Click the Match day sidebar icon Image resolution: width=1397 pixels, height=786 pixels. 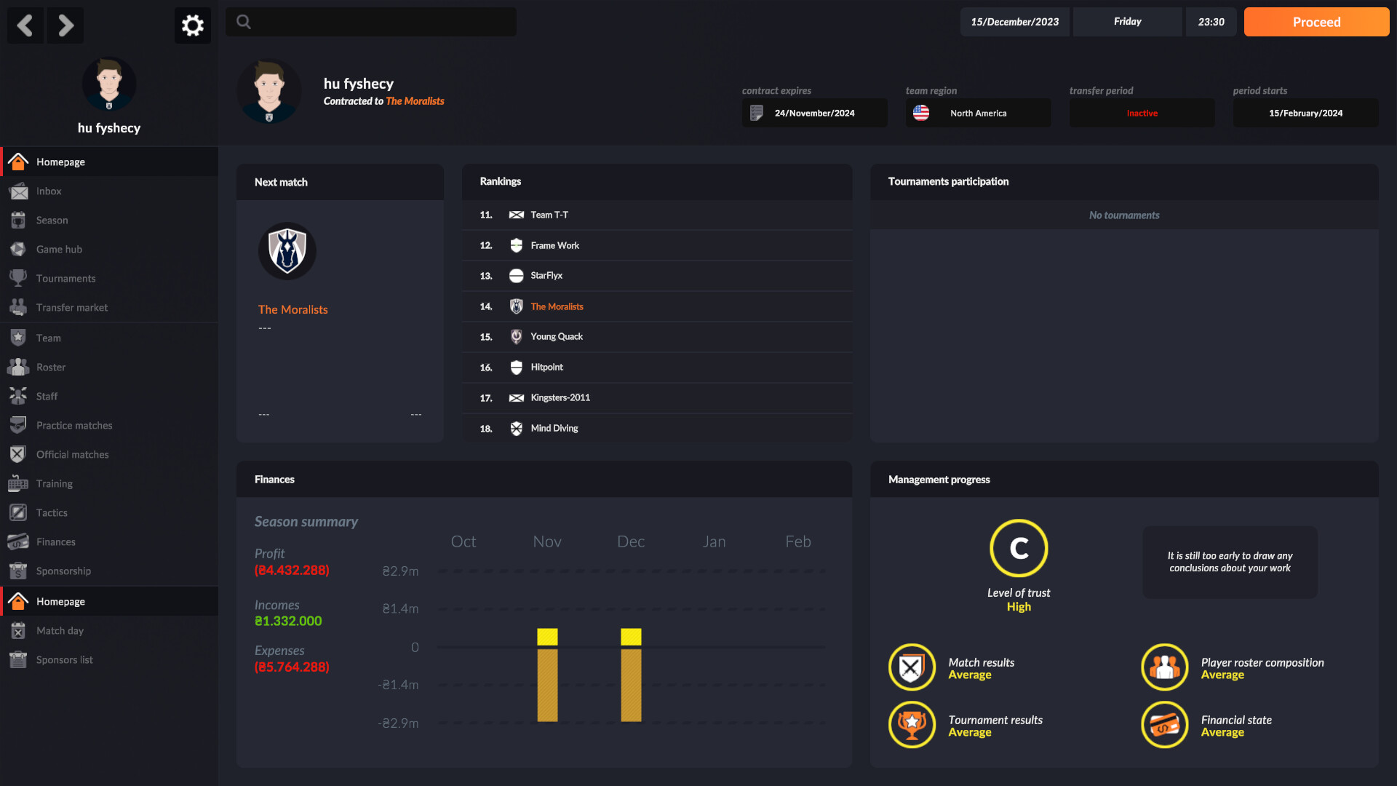17,630
